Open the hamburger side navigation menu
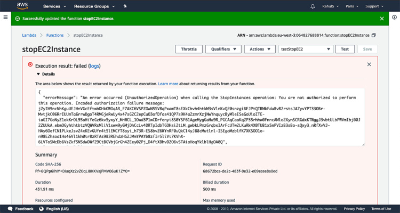The height and width of the screenshot is (213, 400). point(5,18)
